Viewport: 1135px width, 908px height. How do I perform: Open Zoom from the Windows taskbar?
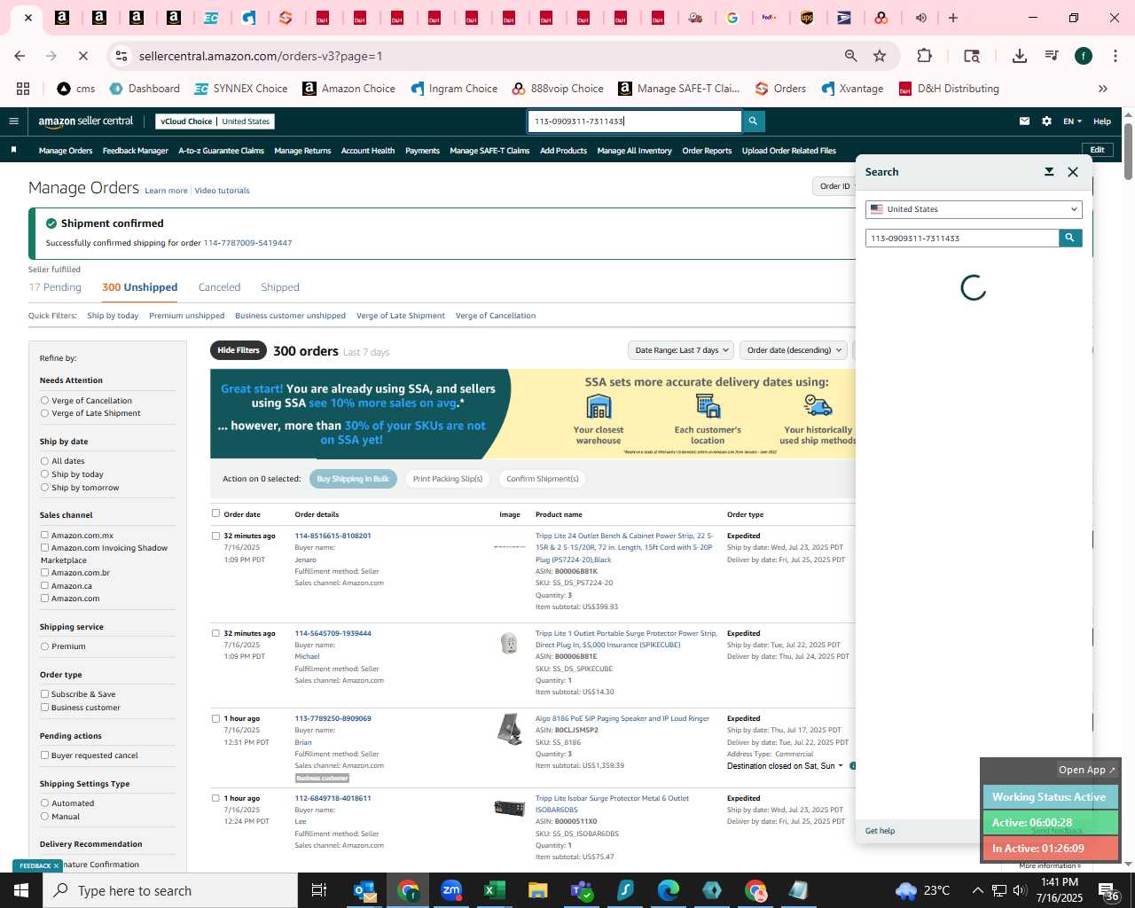point(451,890)
